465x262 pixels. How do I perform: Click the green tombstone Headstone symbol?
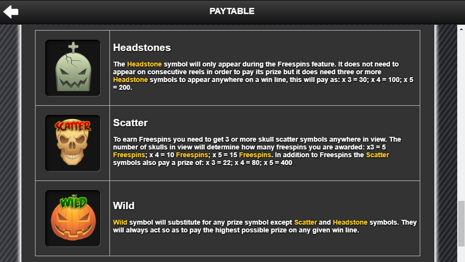pyautogui.click(x=72, y=68)
